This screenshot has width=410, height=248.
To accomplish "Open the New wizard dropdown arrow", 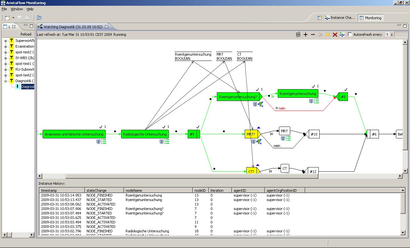I will 13,18.
